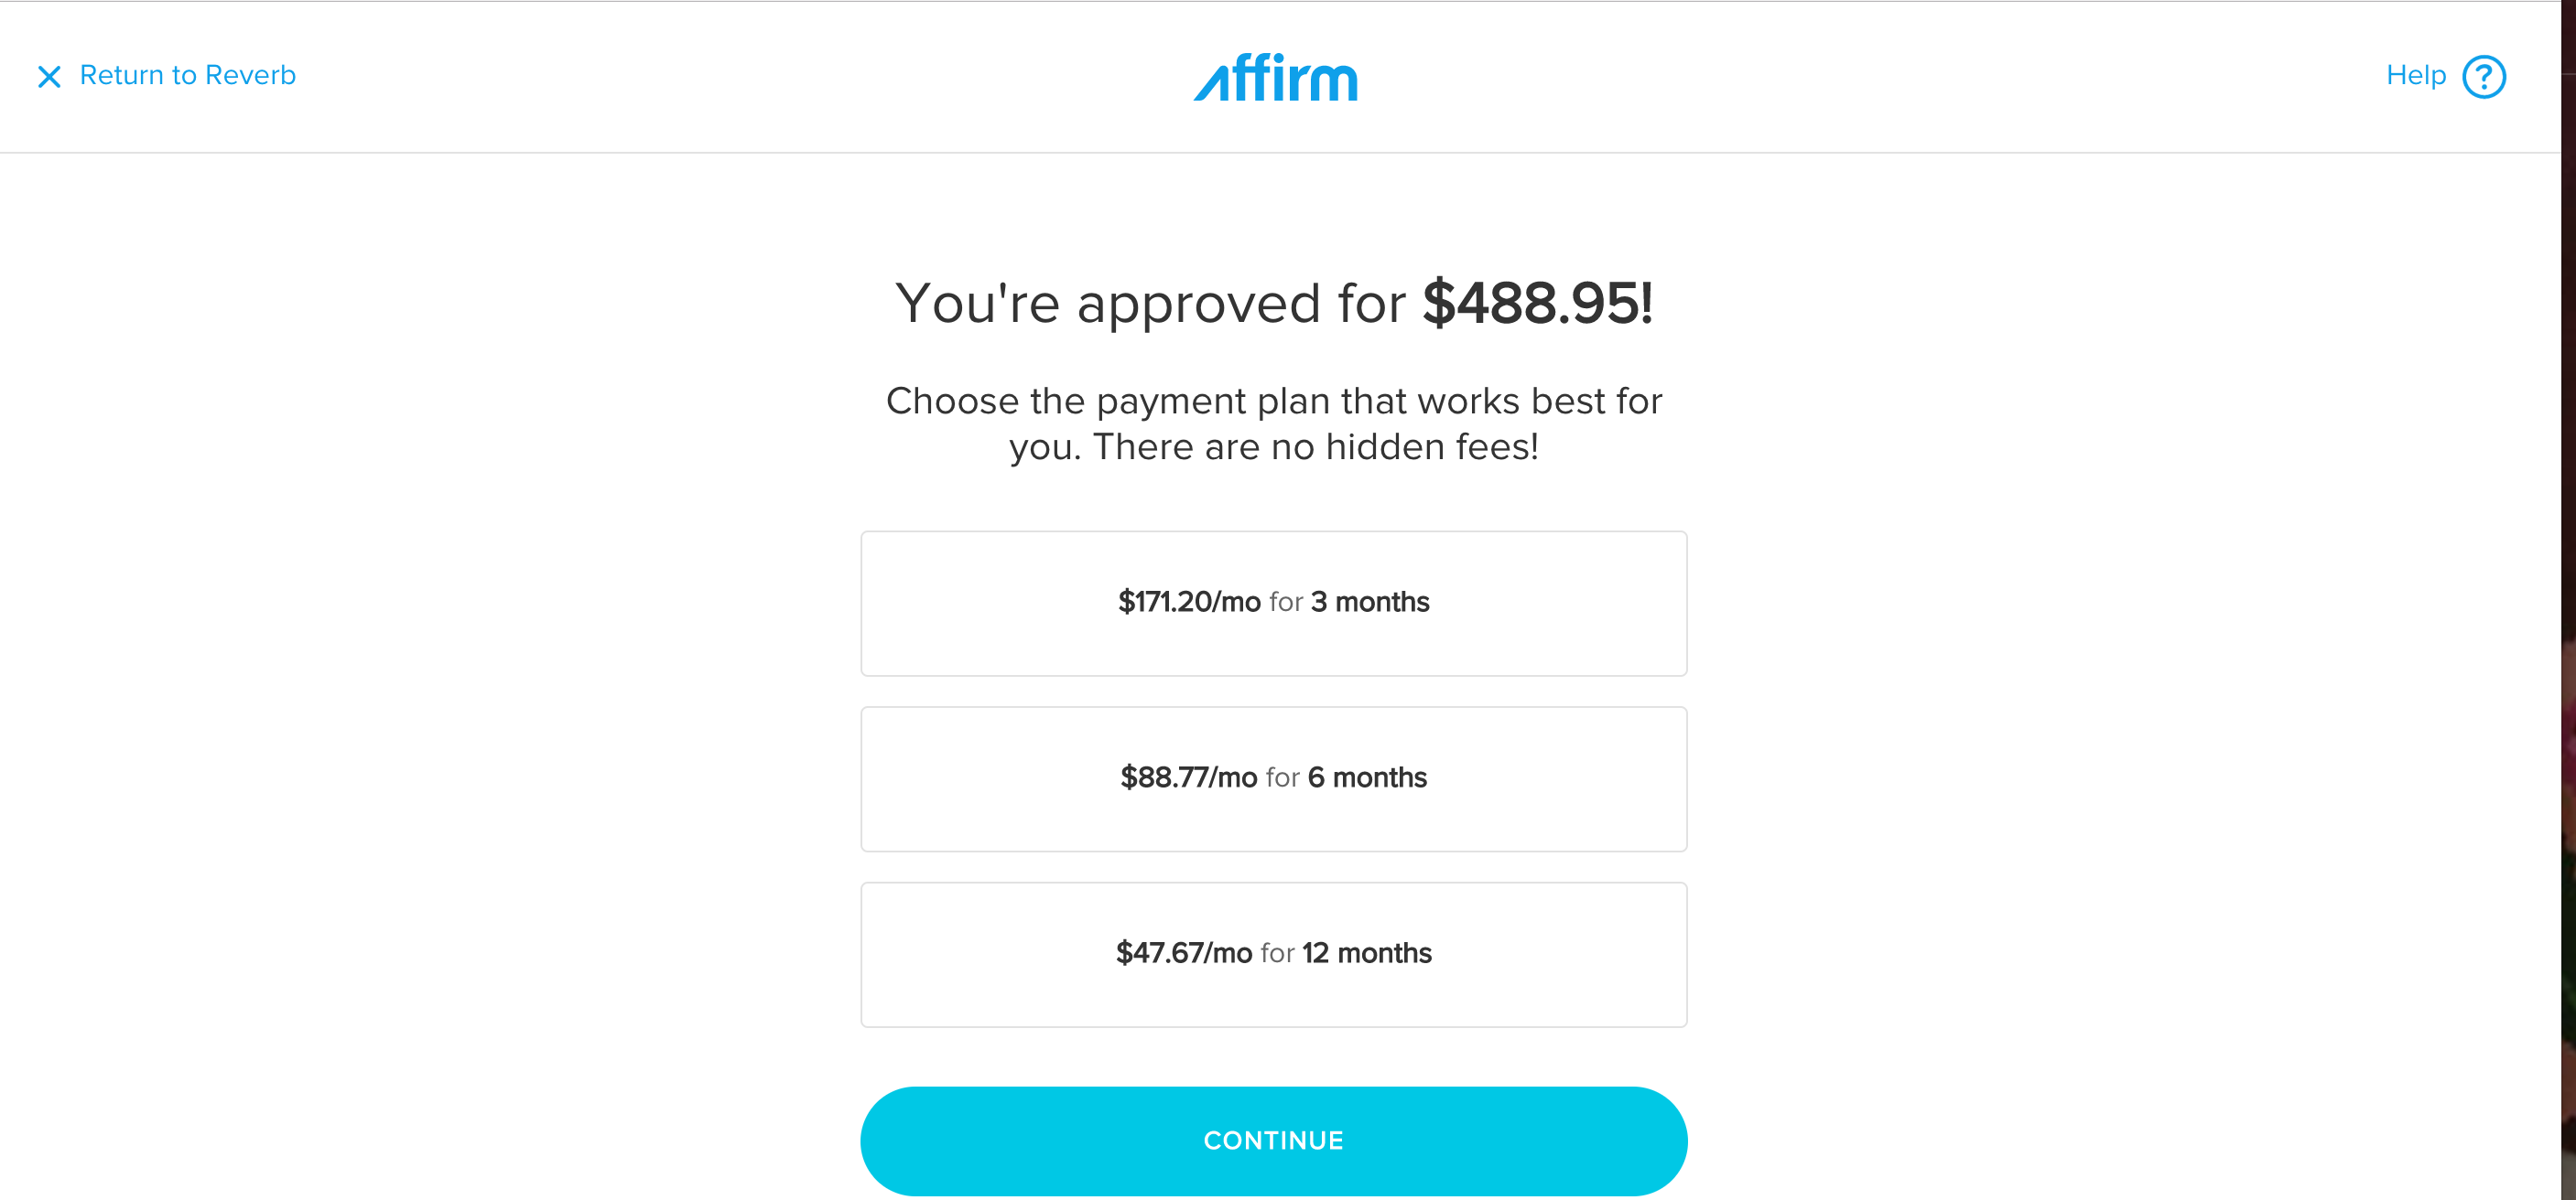Click the bold $488.95 approved amount
Screen dimensions: 2576x1200
point(1537,304)
